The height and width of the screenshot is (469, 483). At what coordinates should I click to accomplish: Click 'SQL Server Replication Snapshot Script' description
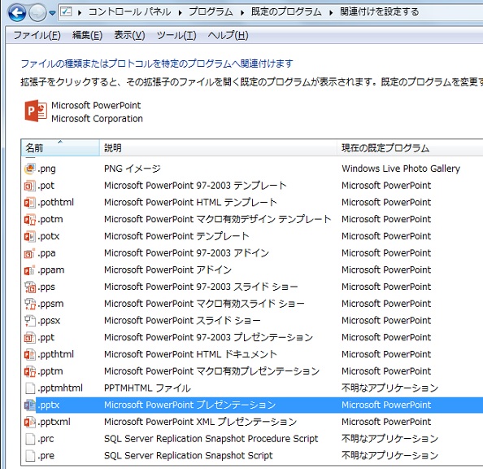[x=188, y=456]
